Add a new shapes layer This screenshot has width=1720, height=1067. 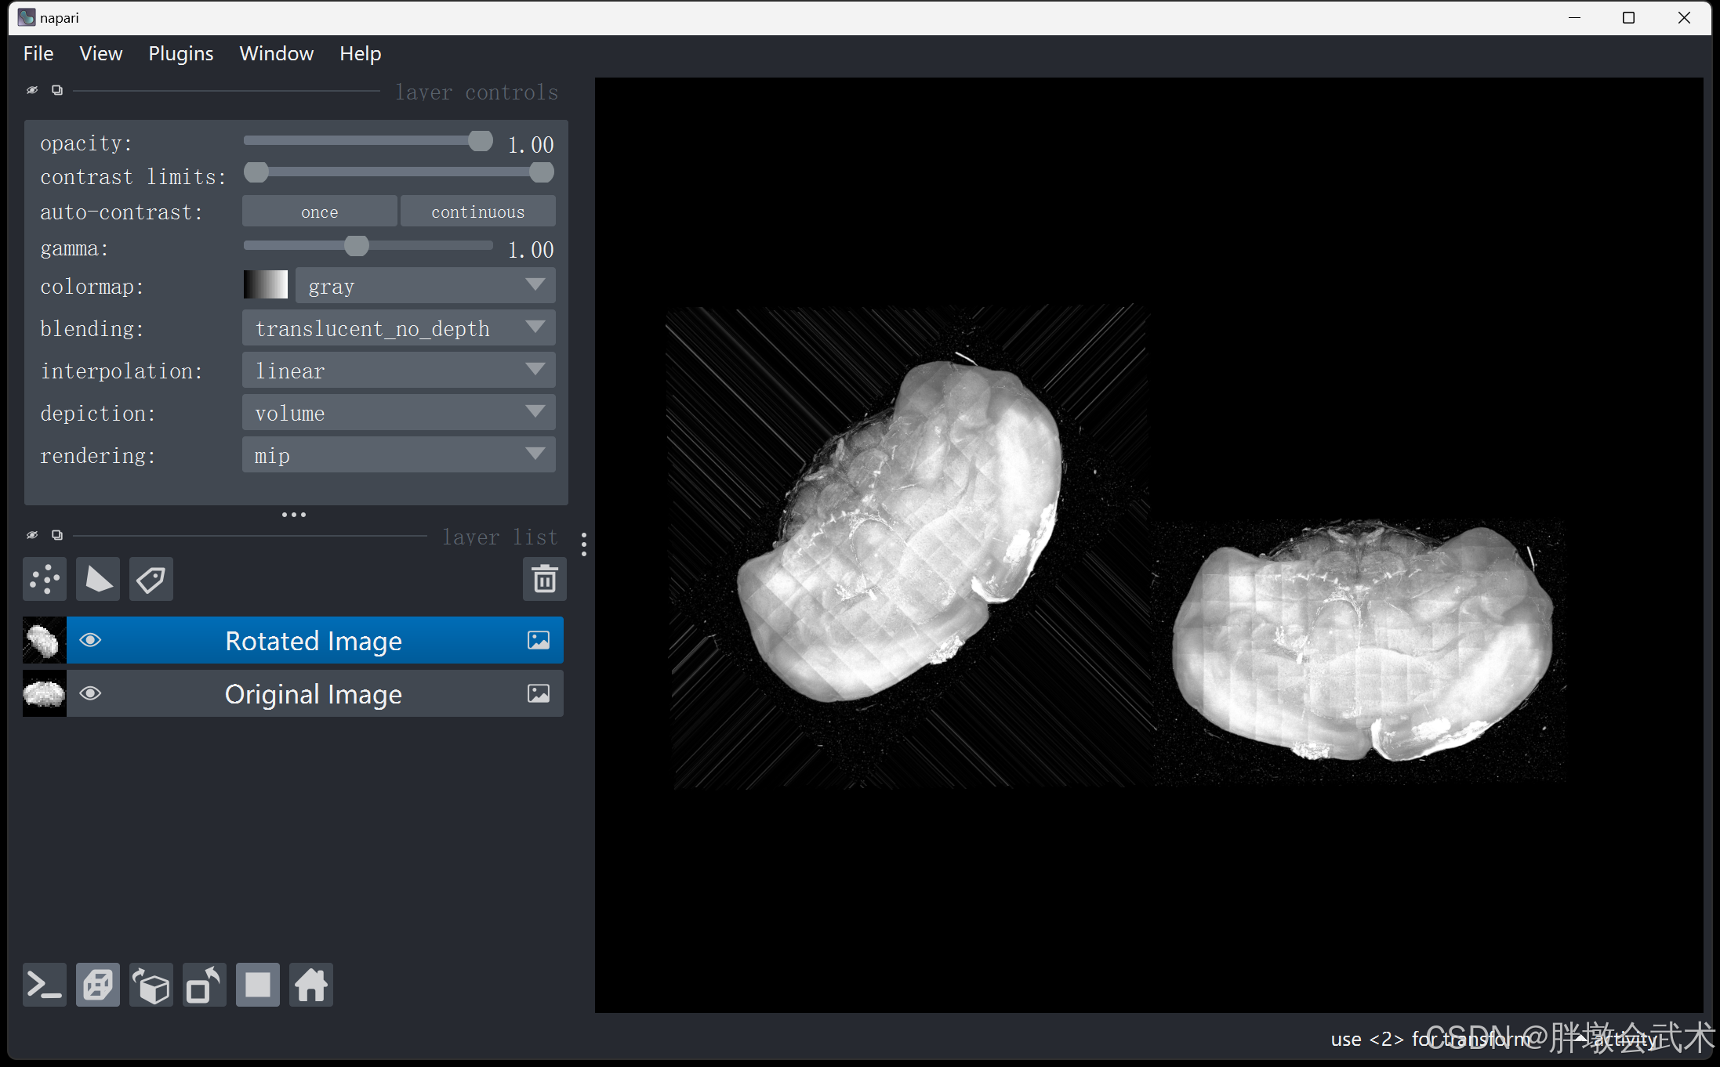point(98,580)
